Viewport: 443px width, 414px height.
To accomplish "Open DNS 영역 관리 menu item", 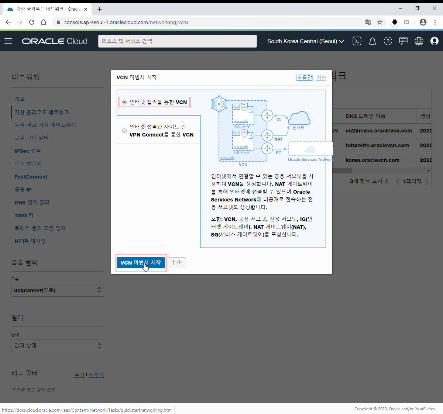I will pos(32,202).
